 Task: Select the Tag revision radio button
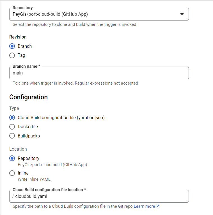12,55
